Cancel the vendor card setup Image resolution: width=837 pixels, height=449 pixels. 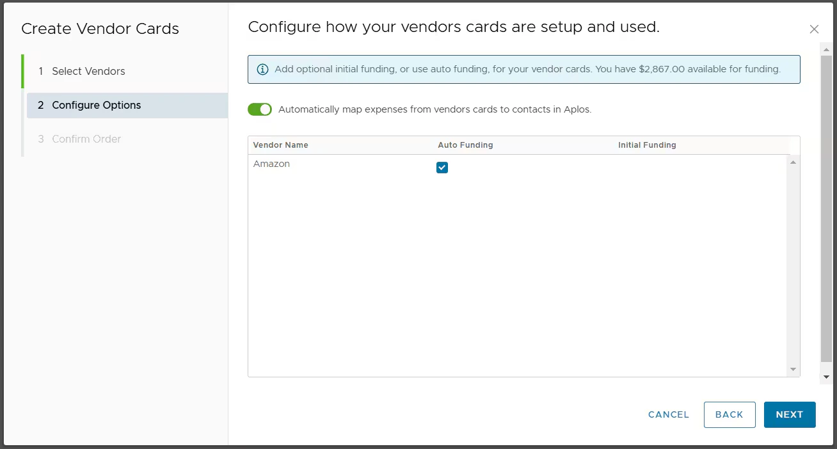tap(668, 414)
